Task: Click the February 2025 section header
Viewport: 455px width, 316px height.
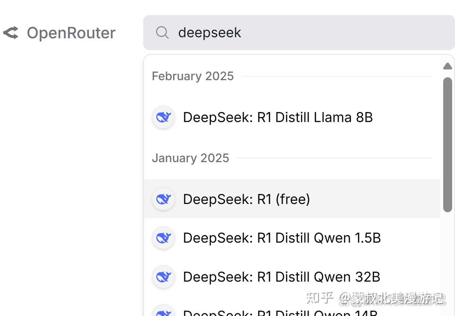Action: [193, 76]
